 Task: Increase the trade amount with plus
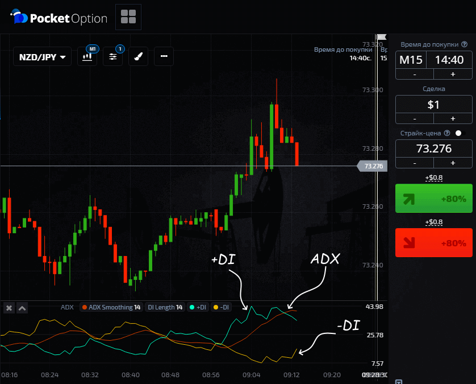coord(453,118)
